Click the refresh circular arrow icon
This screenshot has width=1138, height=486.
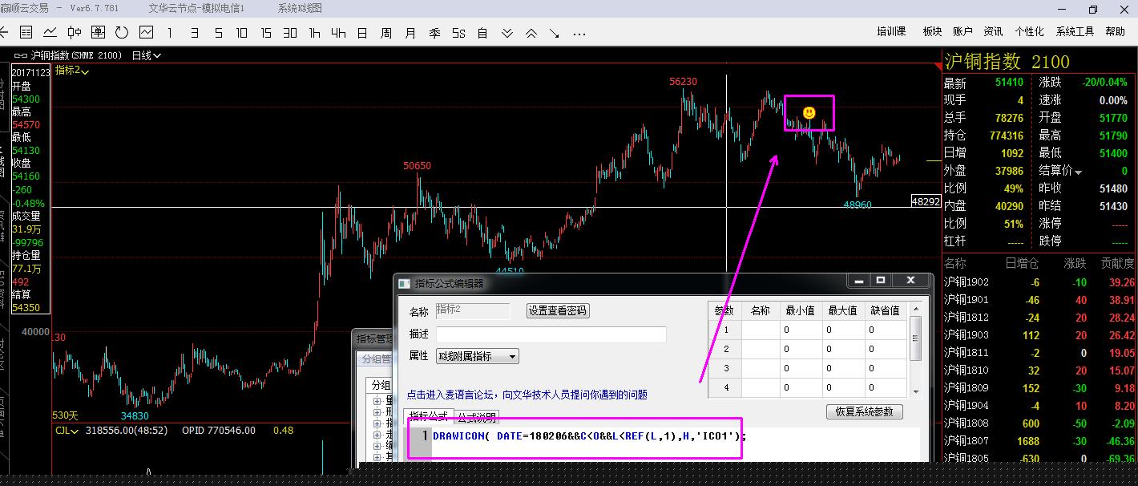coord(122,33)
